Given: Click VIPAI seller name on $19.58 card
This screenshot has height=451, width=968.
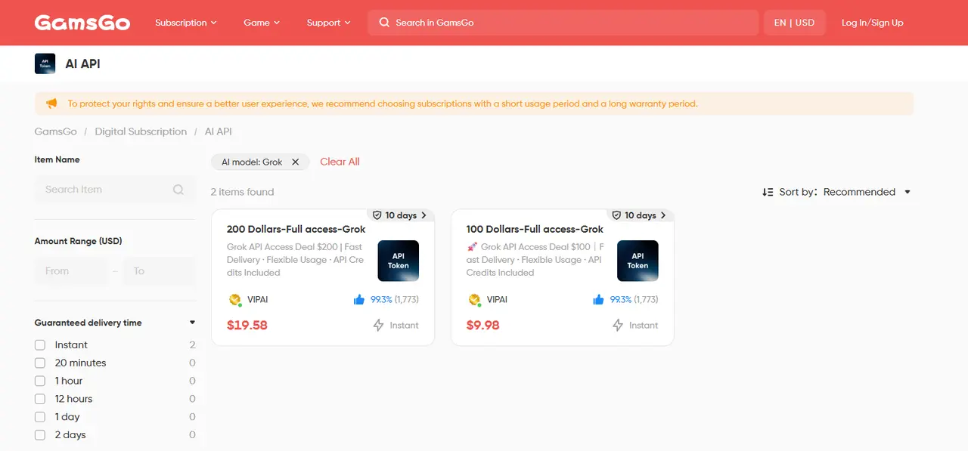Looking at the screenshot, I should click(x=258, y=300).
